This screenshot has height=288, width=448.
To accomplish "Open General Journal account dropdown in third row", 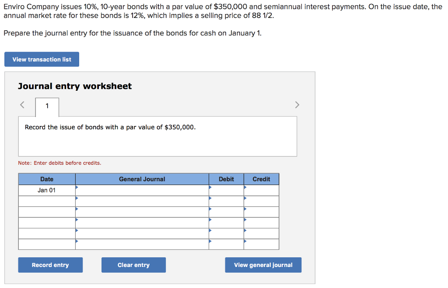I will coord(142,212).
